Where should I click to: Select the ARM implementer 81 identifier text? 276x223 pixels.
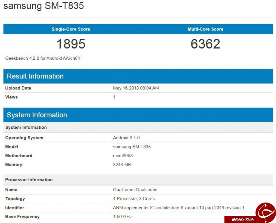click(x=179, y=208)
